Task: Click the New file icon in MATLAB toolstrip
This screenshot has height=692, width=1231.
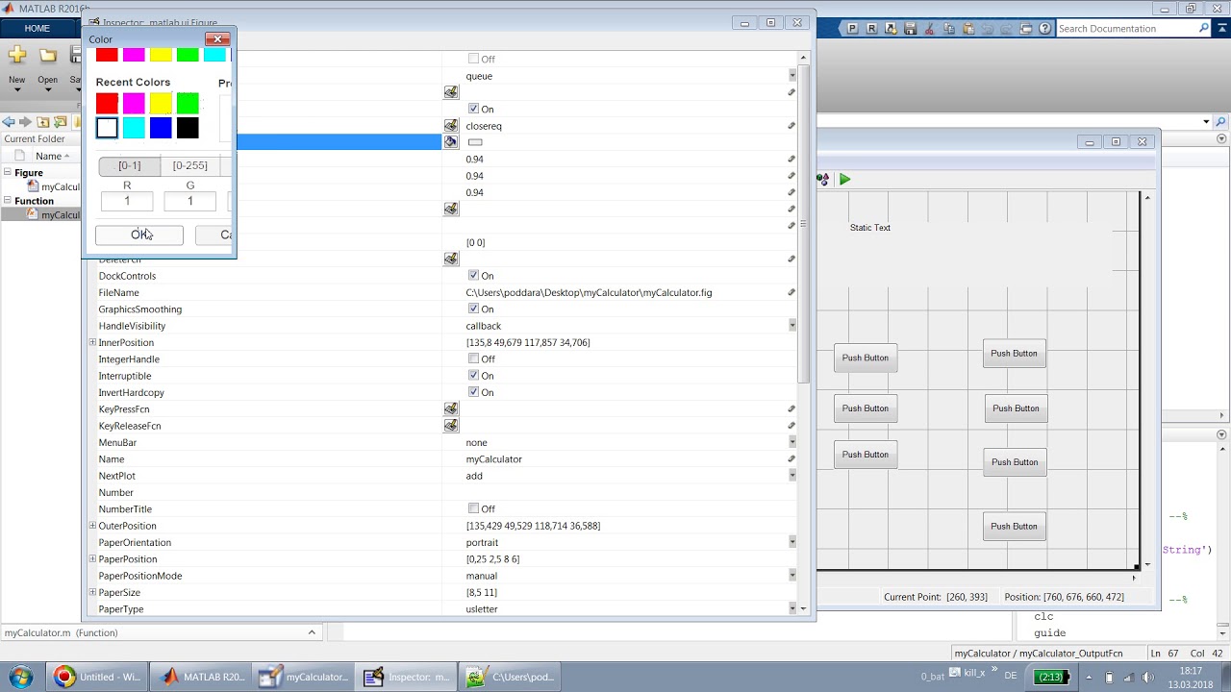Action: click(x=17, y=55)
